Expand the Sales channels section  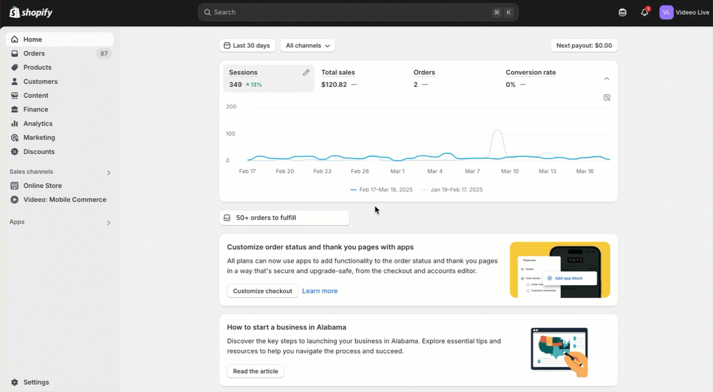(109, 173)
